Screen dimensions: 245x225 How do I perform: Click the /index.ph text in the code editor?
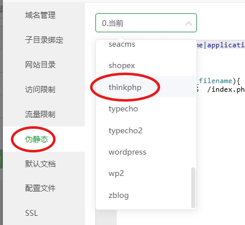tap(226, 89)
